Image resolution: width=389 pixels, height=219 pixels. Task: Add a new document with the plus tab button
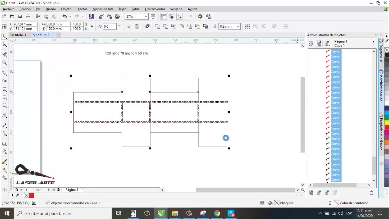click(58, 35)
